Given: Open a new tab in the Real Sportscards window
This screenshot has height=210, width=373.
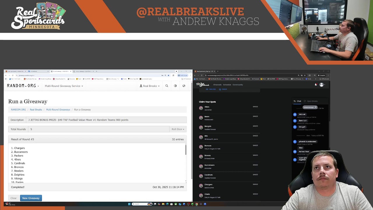Looking at the screenshot, I should pyautogui.click(x=218, y=71).
